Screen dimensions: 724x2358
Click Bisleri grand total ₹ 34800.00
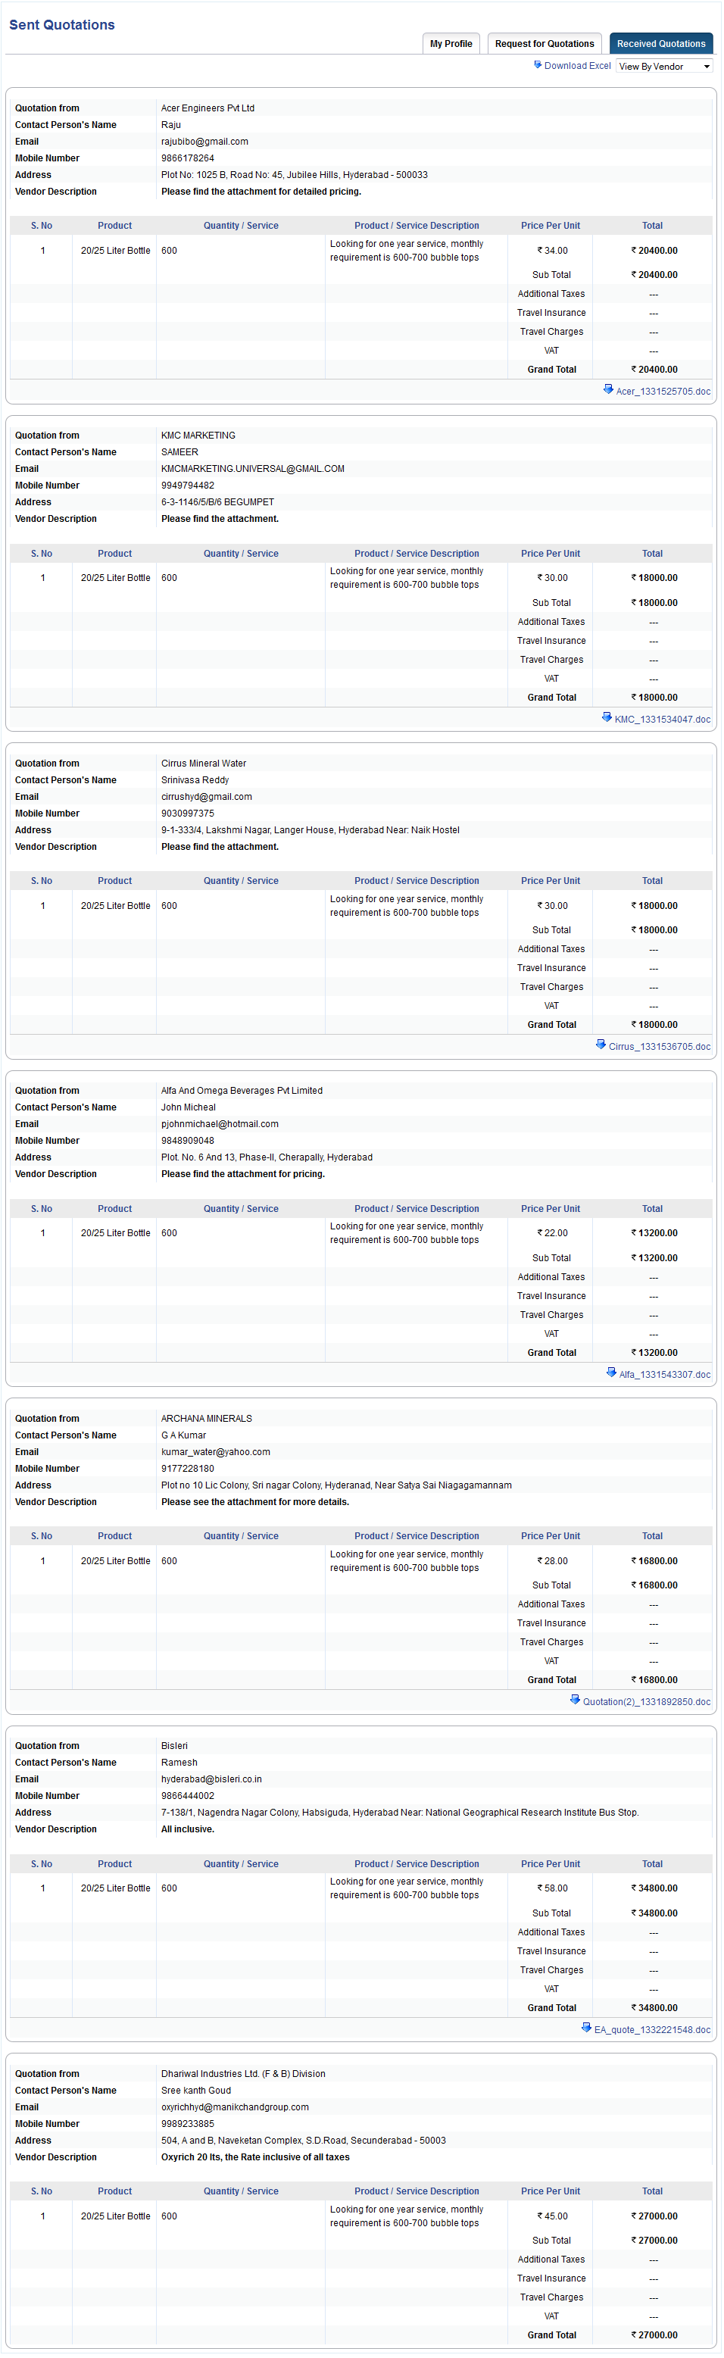[x=654, y=2007]
